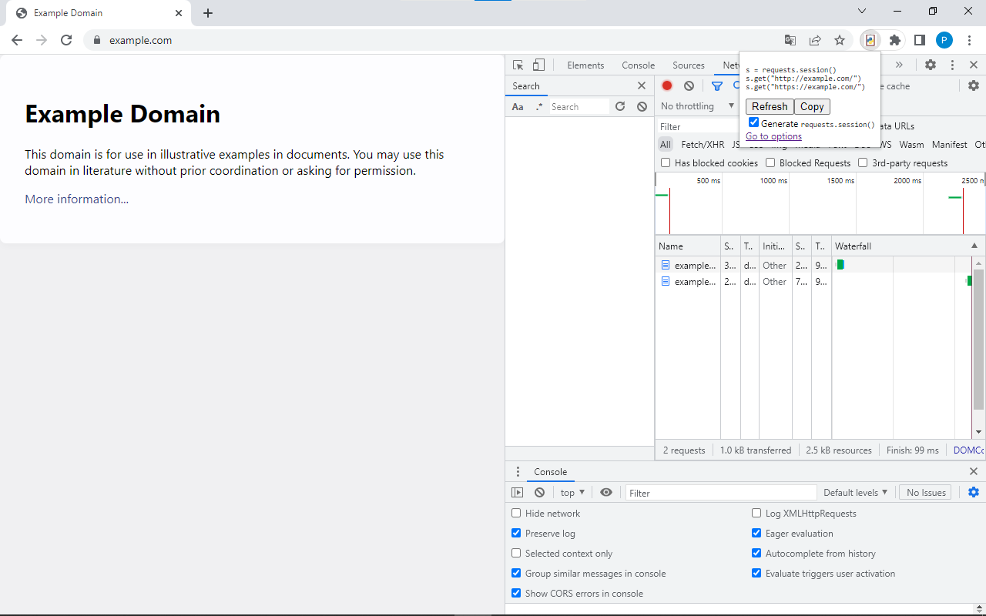Click the No Issues button

926,492
